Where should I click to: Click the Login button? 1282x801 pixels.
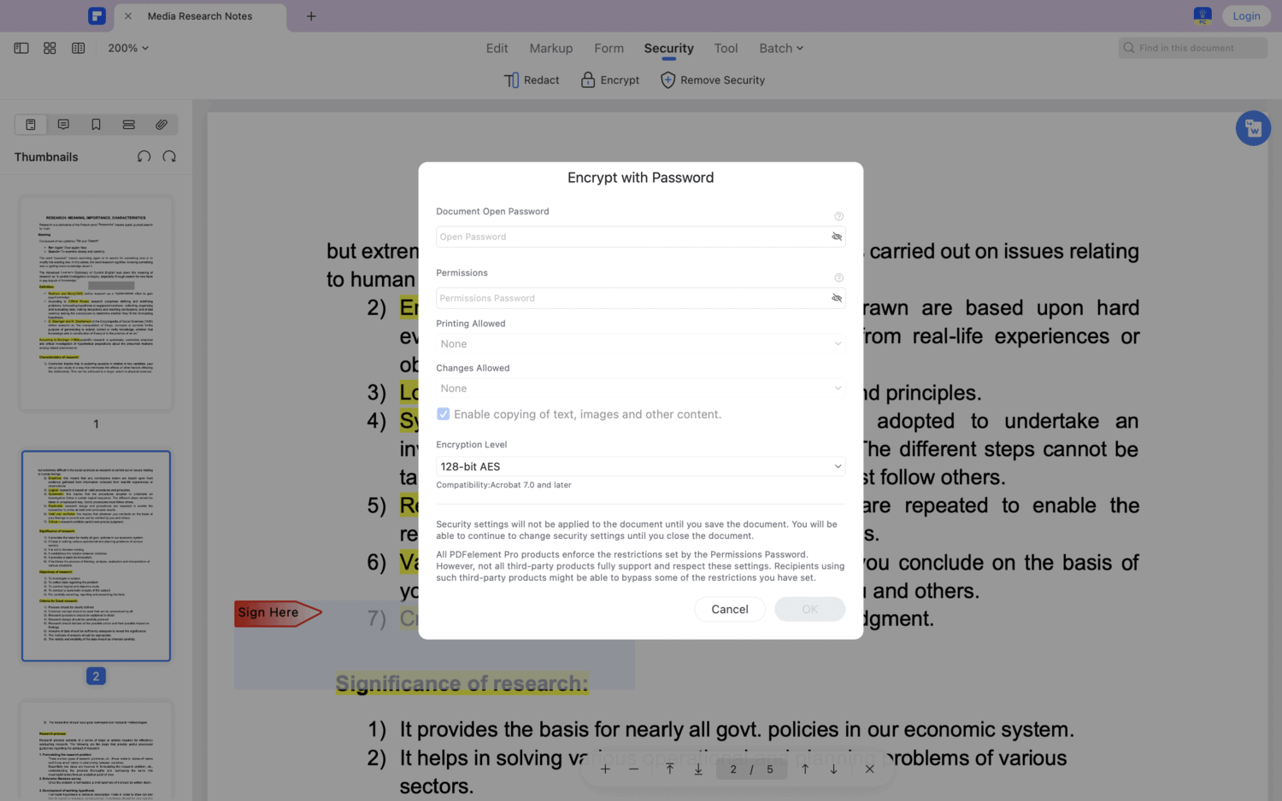pyautogui.click(x=1246, y=15)
